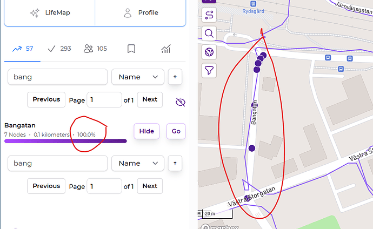The width and height of the screenshot is (373, 229).
Task: Switch to streets progress tab 57
Action: [x=22, y=49]
